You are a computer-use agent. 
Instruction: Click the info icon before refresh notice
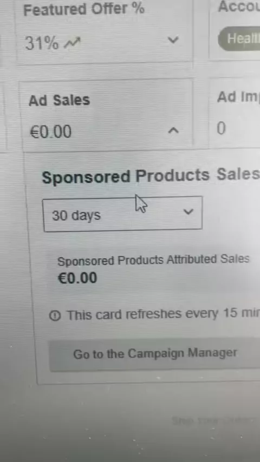(x=55, y=316)
